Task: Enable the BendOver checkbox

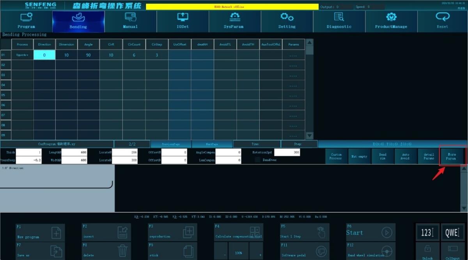Action: pyautogui.click(x=257, y=160)
